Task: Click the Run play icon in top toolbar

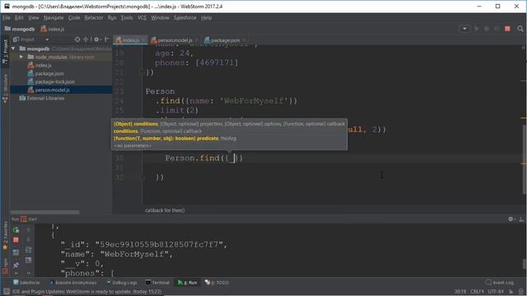Action: click(477, 29)
